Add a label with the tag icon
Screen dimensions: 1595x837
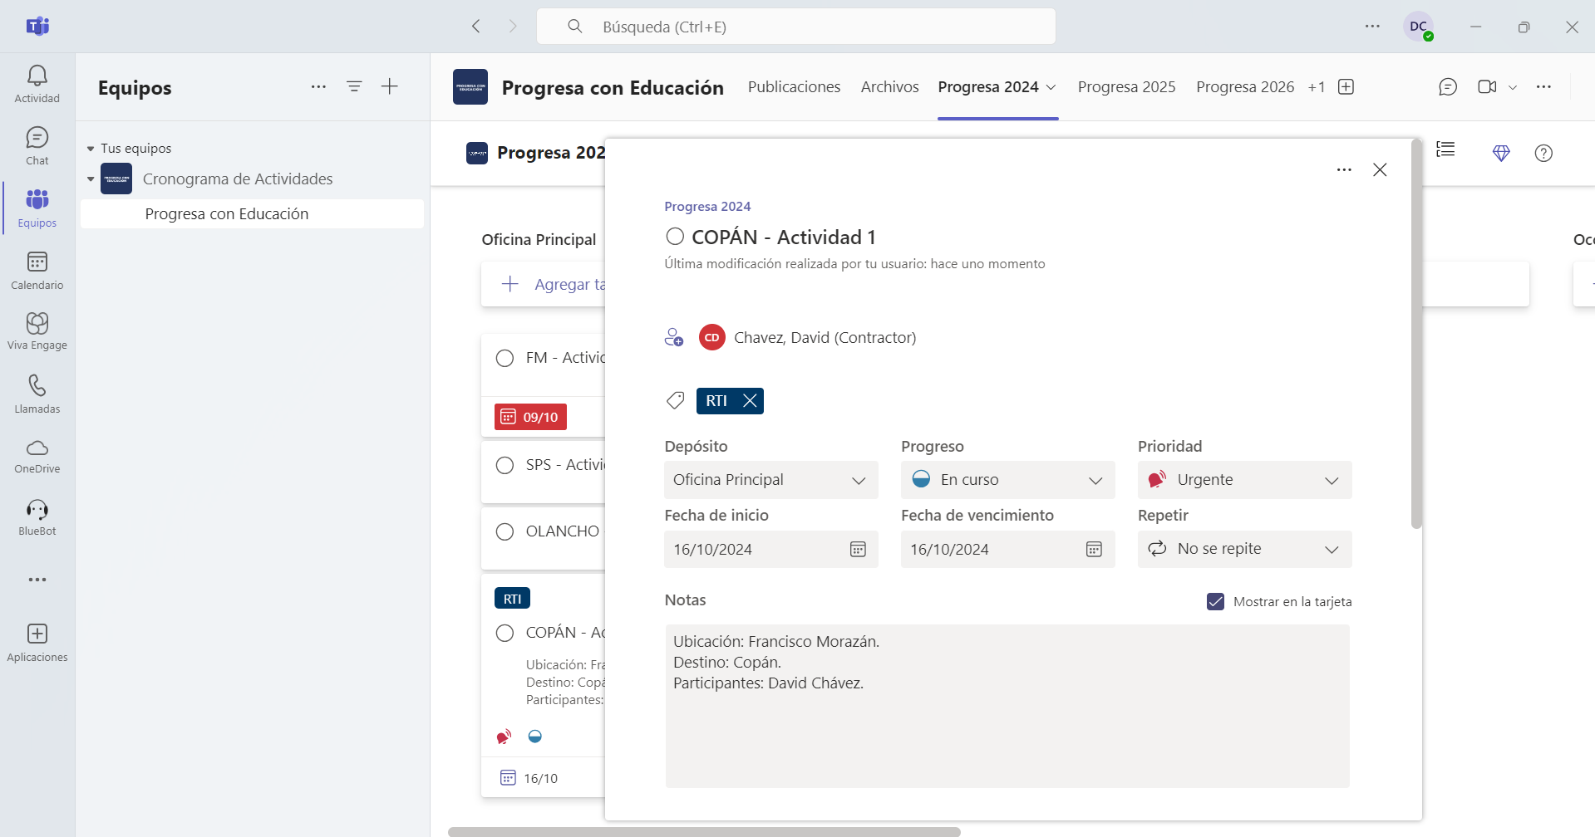pos(676,401)
